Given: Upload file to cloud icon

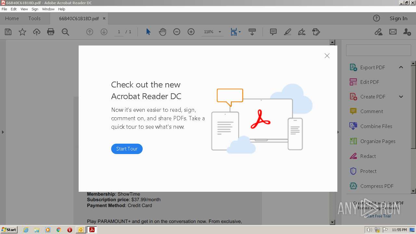Looking at the screenshot, I should [37, 32].
